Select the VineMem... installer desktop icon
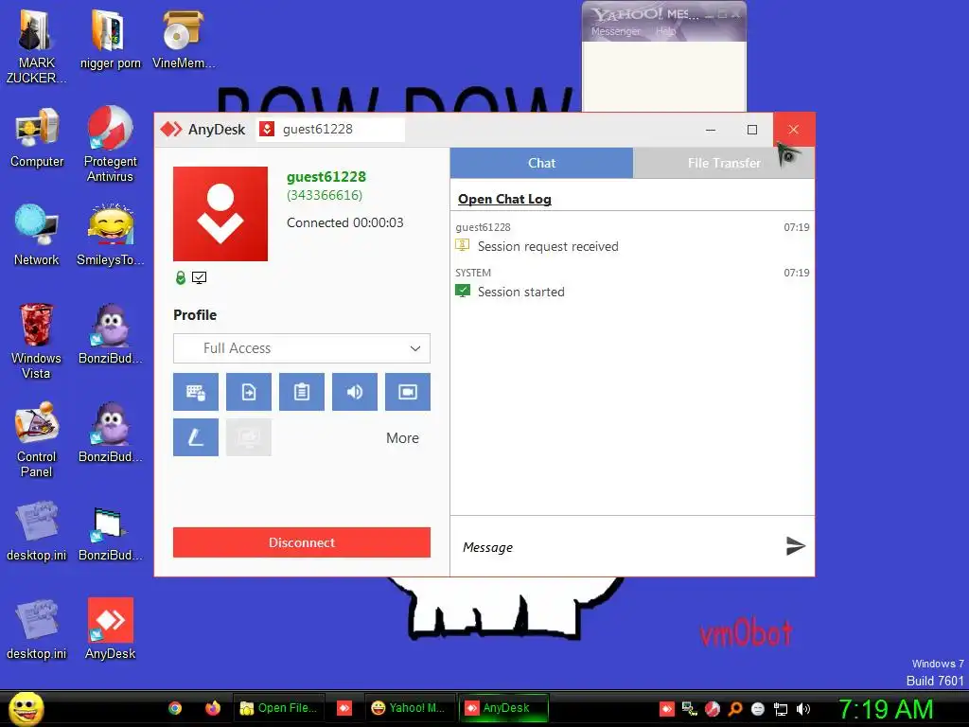Viewport: 969px width, 727px height. 184,39
